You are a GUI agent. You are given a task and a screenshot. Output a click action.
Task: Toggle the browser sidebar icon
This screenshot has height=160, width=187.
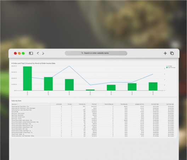click(31, 53)
